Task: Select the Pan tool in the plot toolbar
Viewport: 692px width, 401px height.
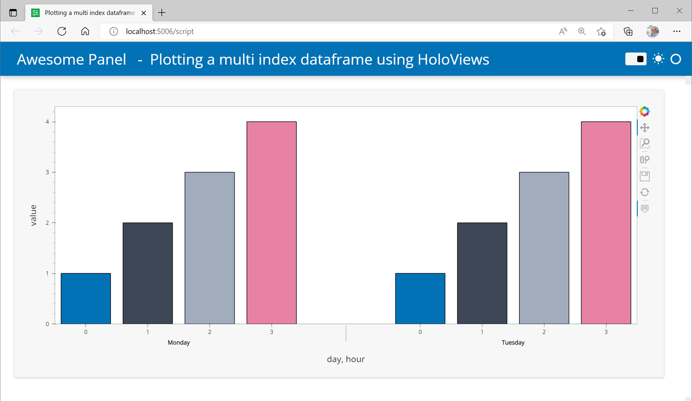Action: 644,127
